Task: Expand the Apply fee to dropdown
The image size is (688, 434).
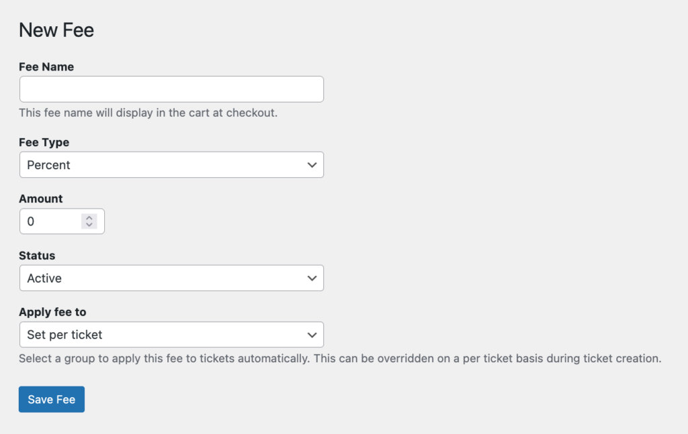Action: [171, 335]
